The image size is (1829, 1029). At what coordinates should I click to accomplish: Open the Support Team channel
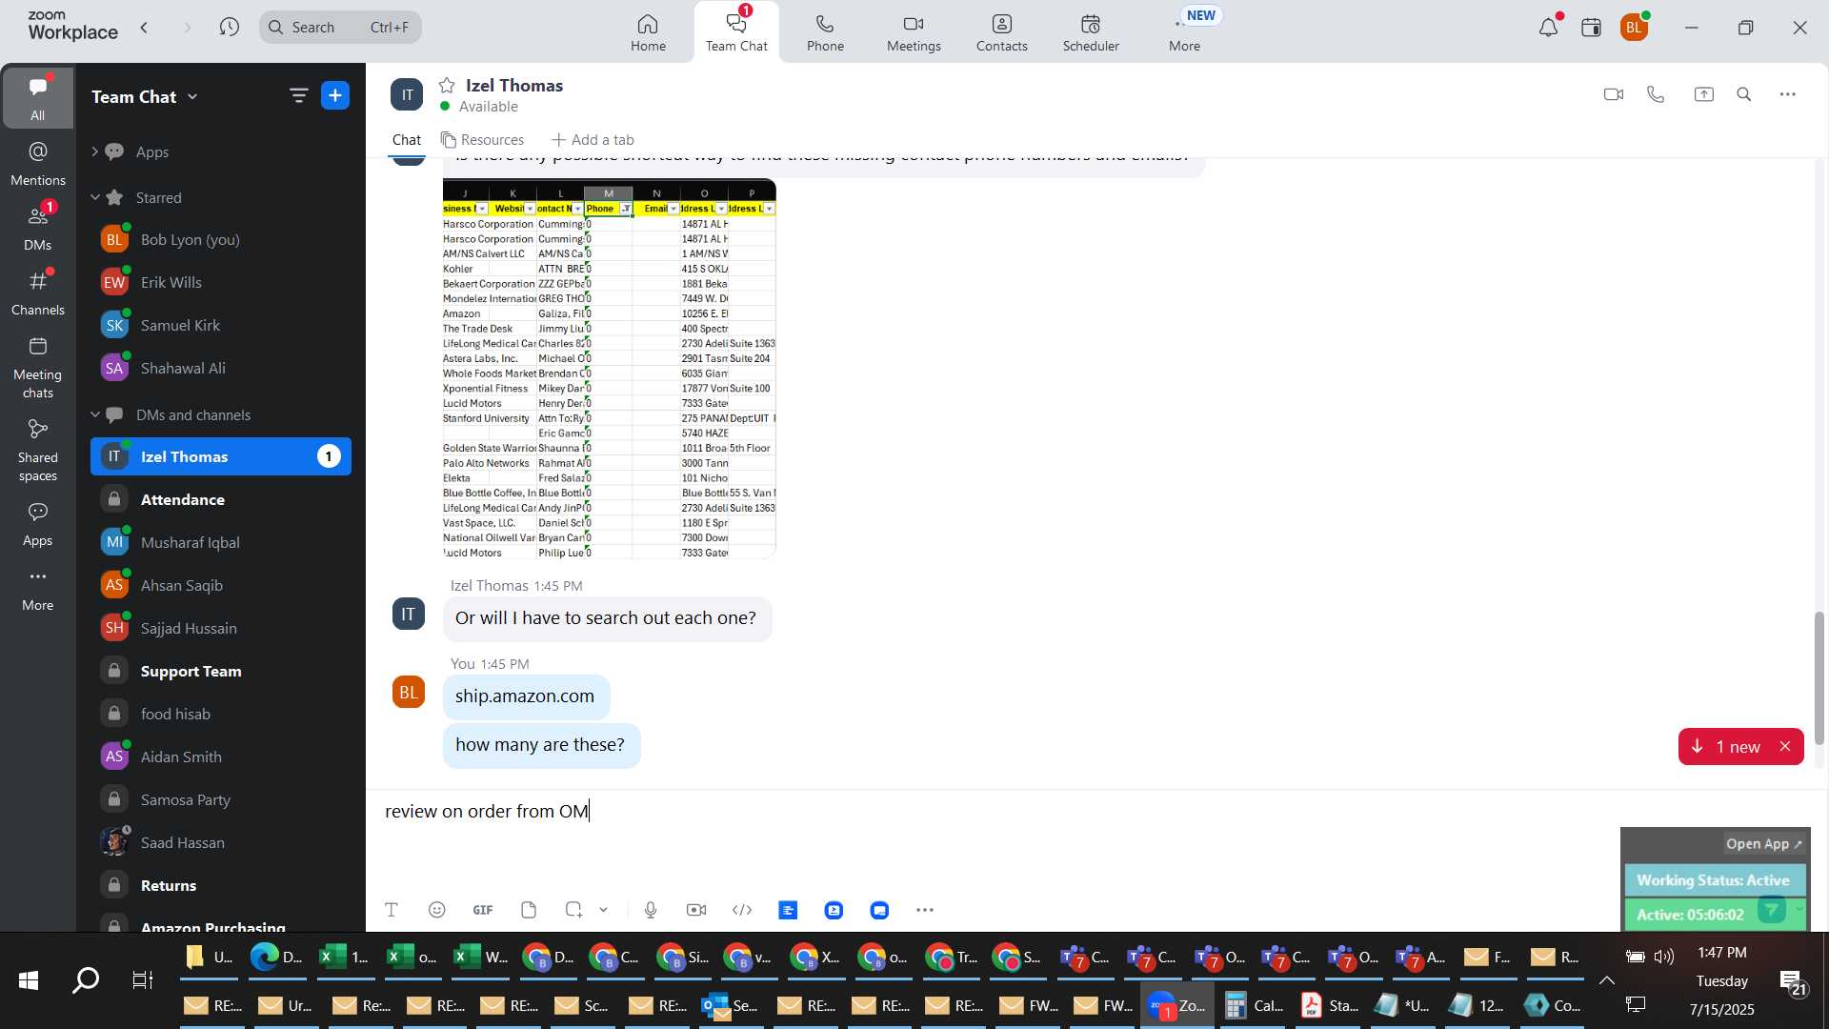click(x=221, y=671)
